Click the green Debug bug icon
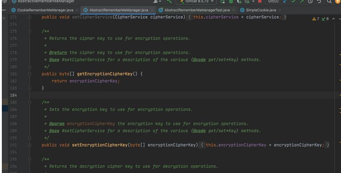The width and height of the screenshot is (341, 173). [x=231, y=1]
